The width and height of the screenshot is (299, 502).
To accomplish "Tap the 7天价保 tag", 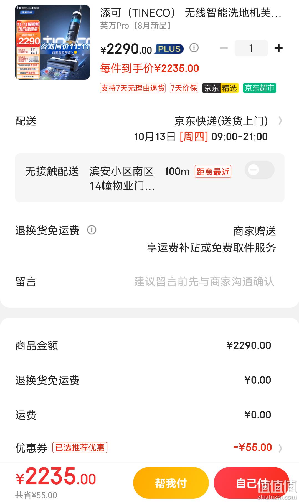I will [x=184, y=88].
